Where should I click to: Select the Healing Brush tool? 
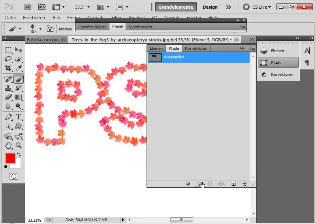point(8,79)
